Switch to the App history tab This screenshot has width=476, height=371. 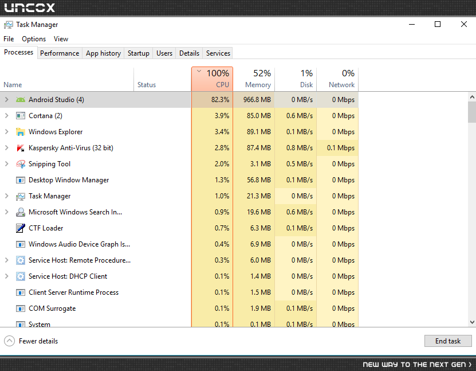point(103,53)
